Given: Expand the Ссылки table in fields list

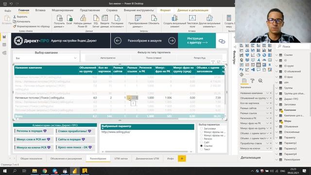Looking at the screenshot, I should pos(276,55).
